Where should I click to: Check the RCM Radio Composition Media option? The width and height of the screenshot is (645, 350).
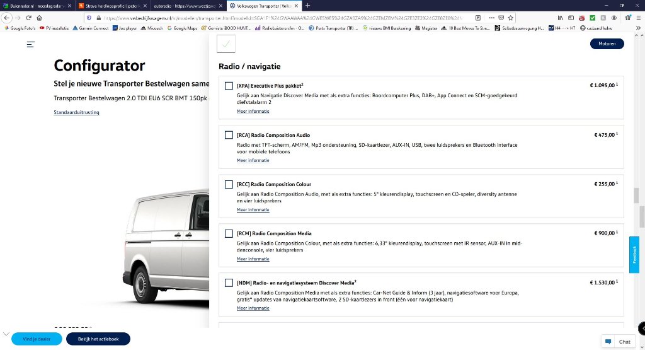click(229, 234)
